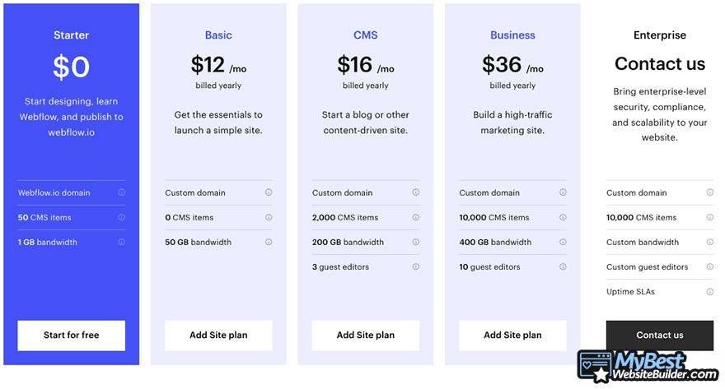Select the CMS plan heading

click(365, 35)
